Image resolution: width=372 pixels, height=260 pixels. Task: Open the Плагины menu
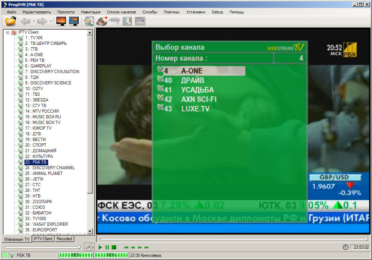tap(171, 12)
